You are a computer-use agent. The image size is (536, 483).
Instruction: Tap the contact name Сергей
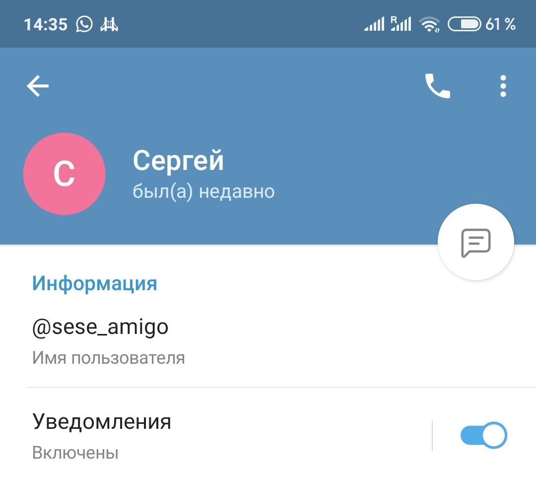tap(178, 161)
